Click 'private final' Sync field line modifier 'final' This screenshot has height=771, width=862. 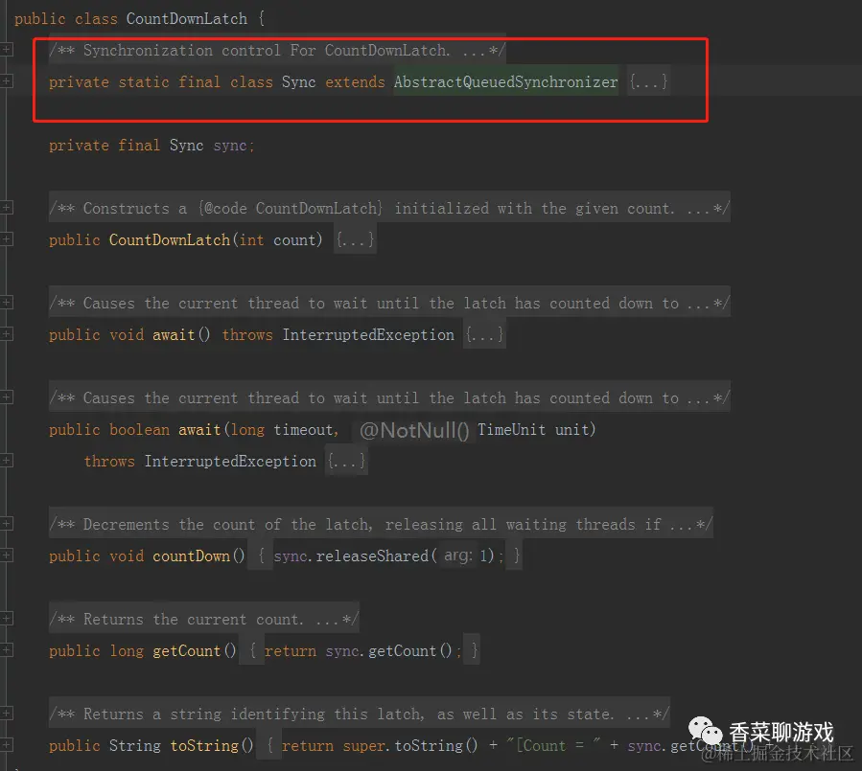click(x=139, y=145)
